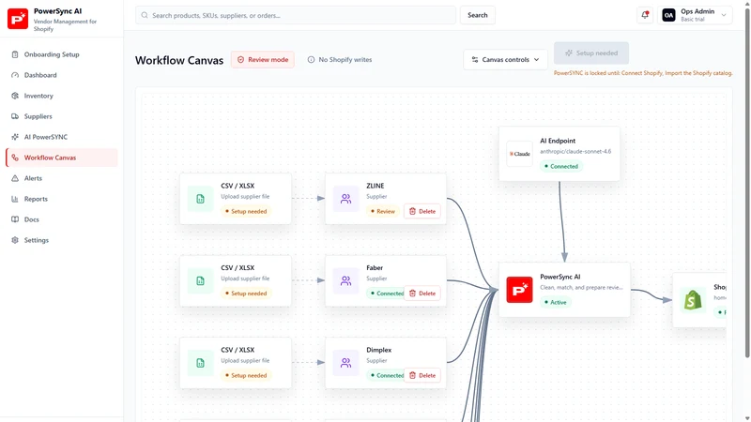Click the Basic trial plan label
This screenshot has width=751, height=422.
(693, 20)
